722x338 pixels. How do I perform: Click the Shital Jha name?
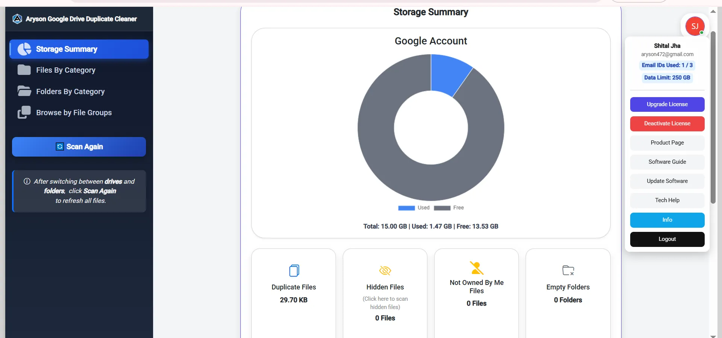point(667,46)
